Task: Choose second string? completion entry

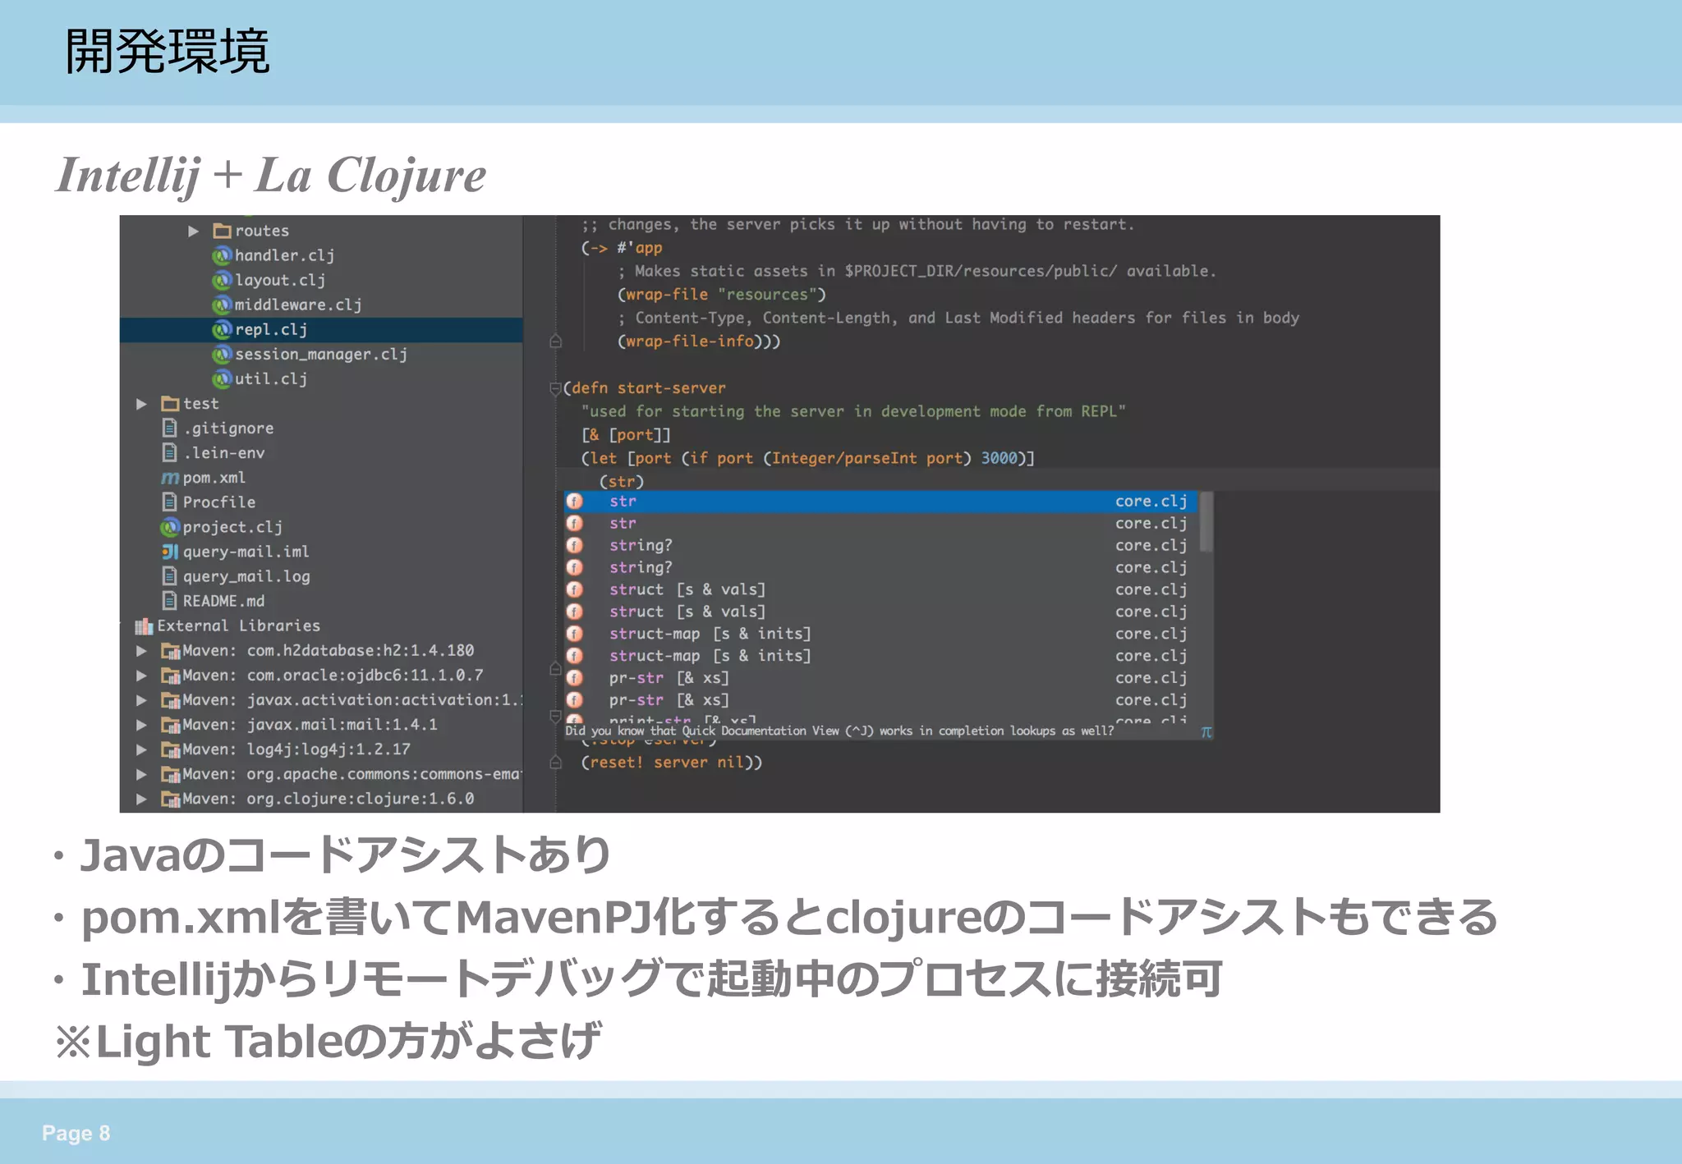Action: (881, 568)
